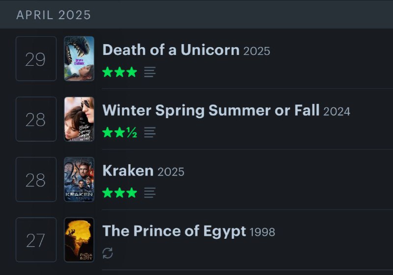The height and width of the screenshot is (275, 393).
Task: Click the three-star rating for Kraken
Action: point(119,193)
